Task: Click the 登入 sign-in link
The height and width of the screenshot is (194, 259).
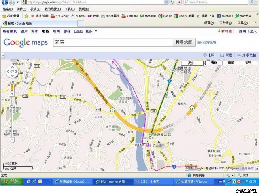Action: coord(253,31)
